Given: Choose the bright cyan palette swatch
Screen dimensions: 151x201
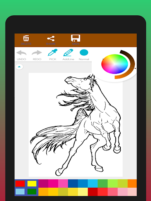Looking at the screenshot, I should pyautogui.click(x=93, y=183).
